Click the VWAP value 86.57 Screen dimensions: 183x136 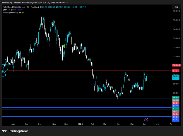[x=22, y=12]
